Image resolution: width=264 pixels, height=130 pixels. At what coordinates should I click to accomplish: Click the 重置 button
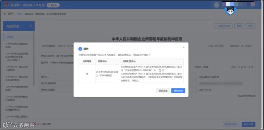click(239, 26)
